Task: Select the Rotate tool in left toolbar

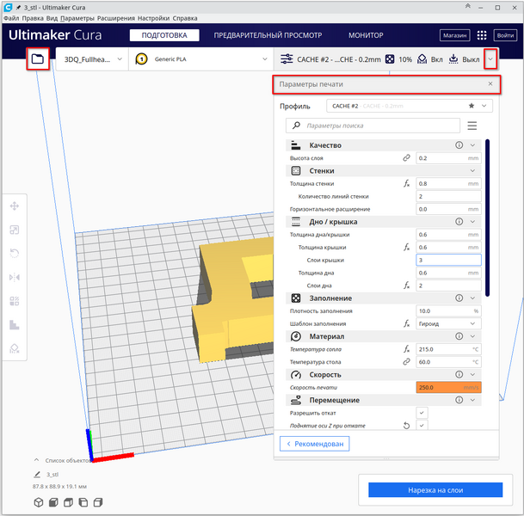Action: click(15, 254)
